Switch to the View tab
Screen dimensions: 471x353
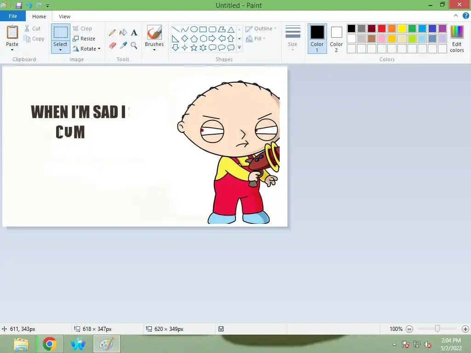click(64, 17)
